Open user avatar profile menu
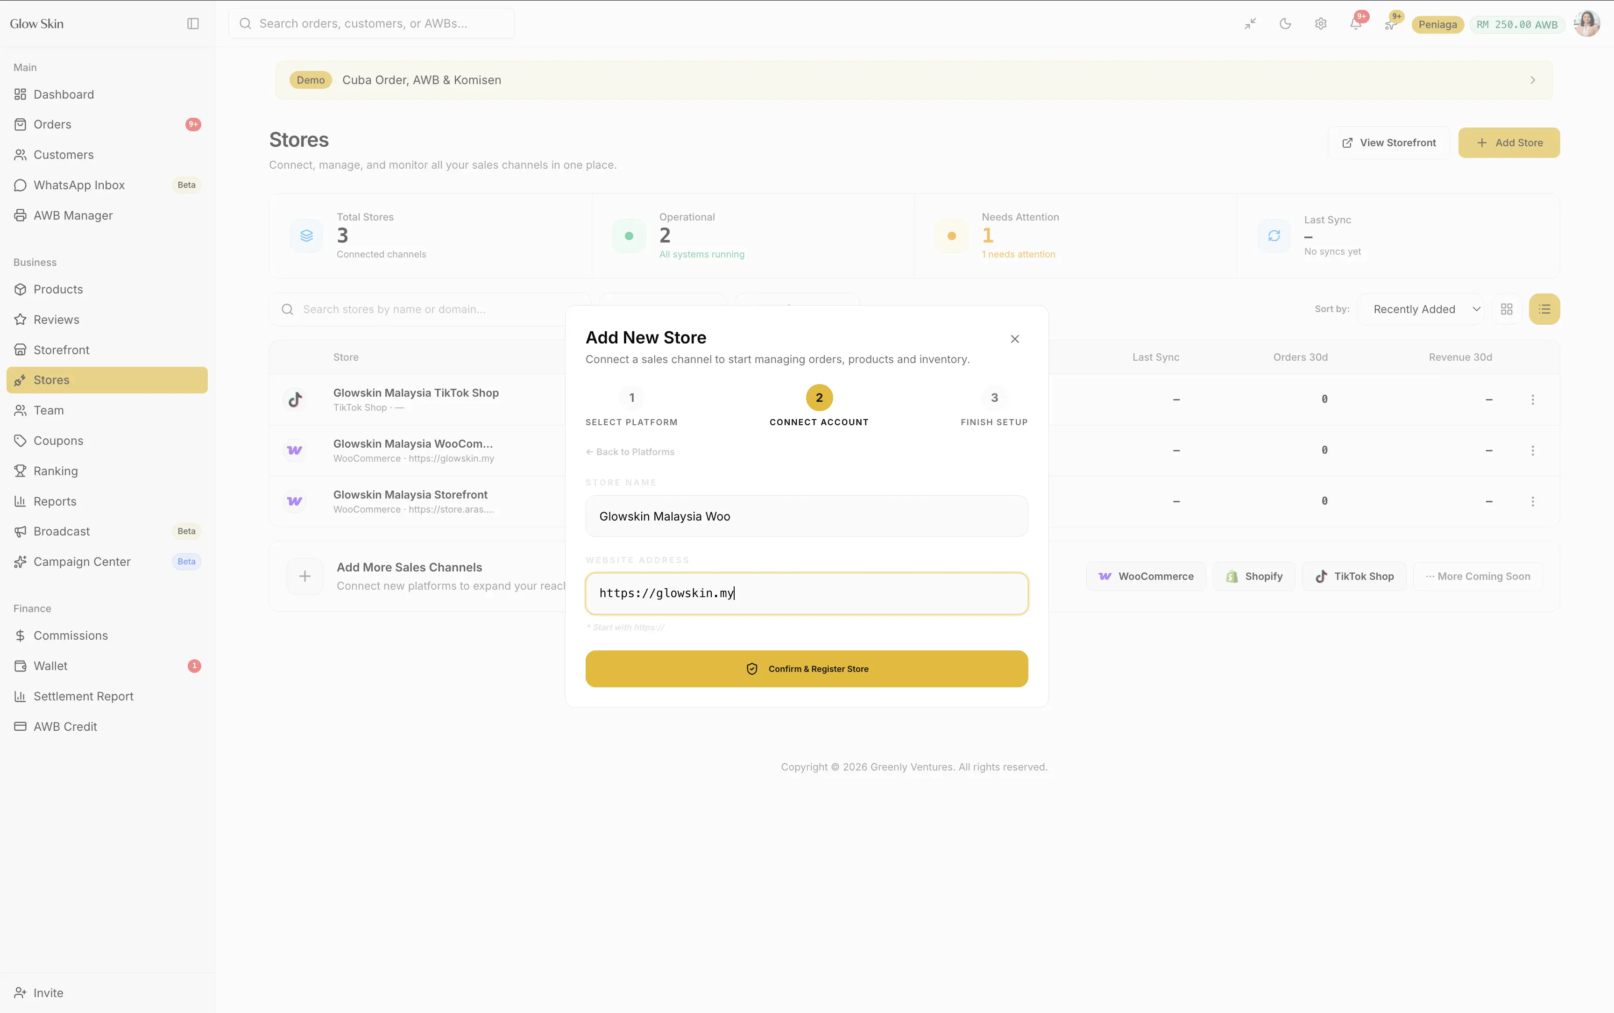The image size is (1614, 1013). pyautogui.click(x=1586, y=23)
